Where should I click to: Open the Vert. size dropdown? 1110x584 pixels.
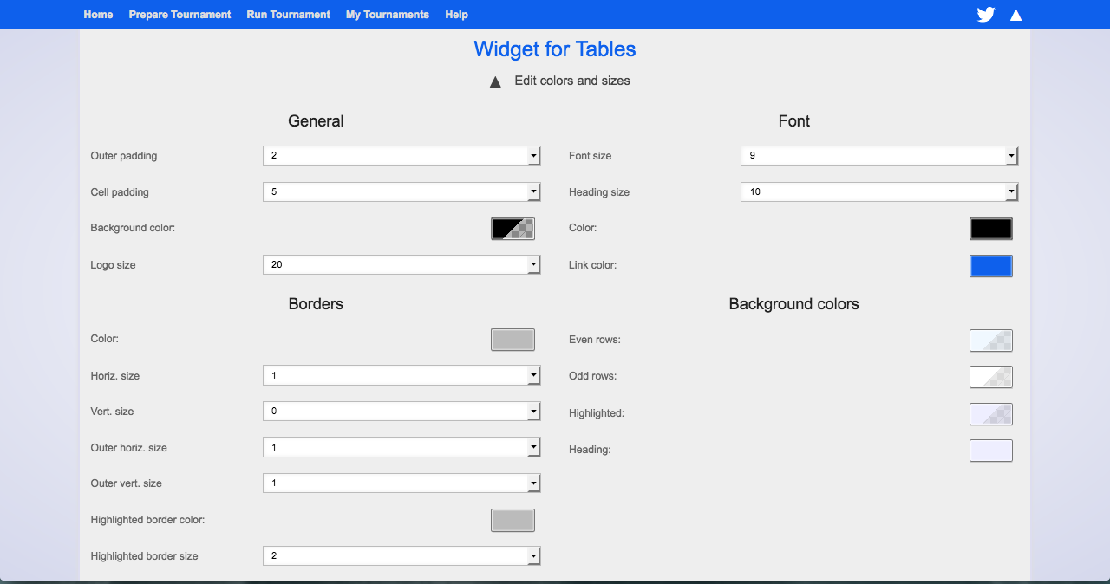[402, 412]
